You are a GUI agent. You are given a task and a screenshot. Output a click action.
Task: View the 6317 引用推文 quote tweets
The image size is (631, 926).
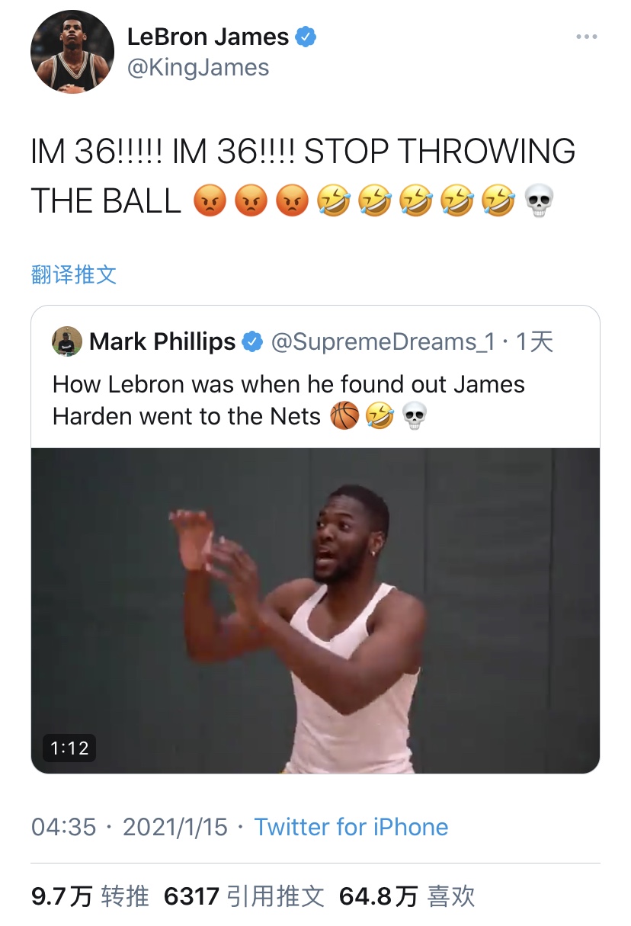click(x=244, y=896)
